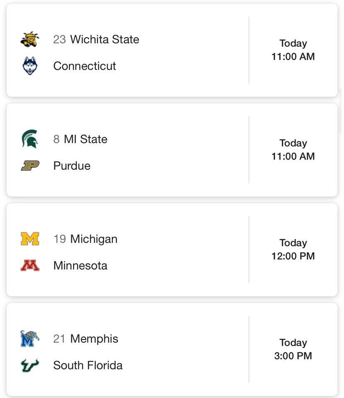Click the Michigan yellow M logo

tap(30, 239)
